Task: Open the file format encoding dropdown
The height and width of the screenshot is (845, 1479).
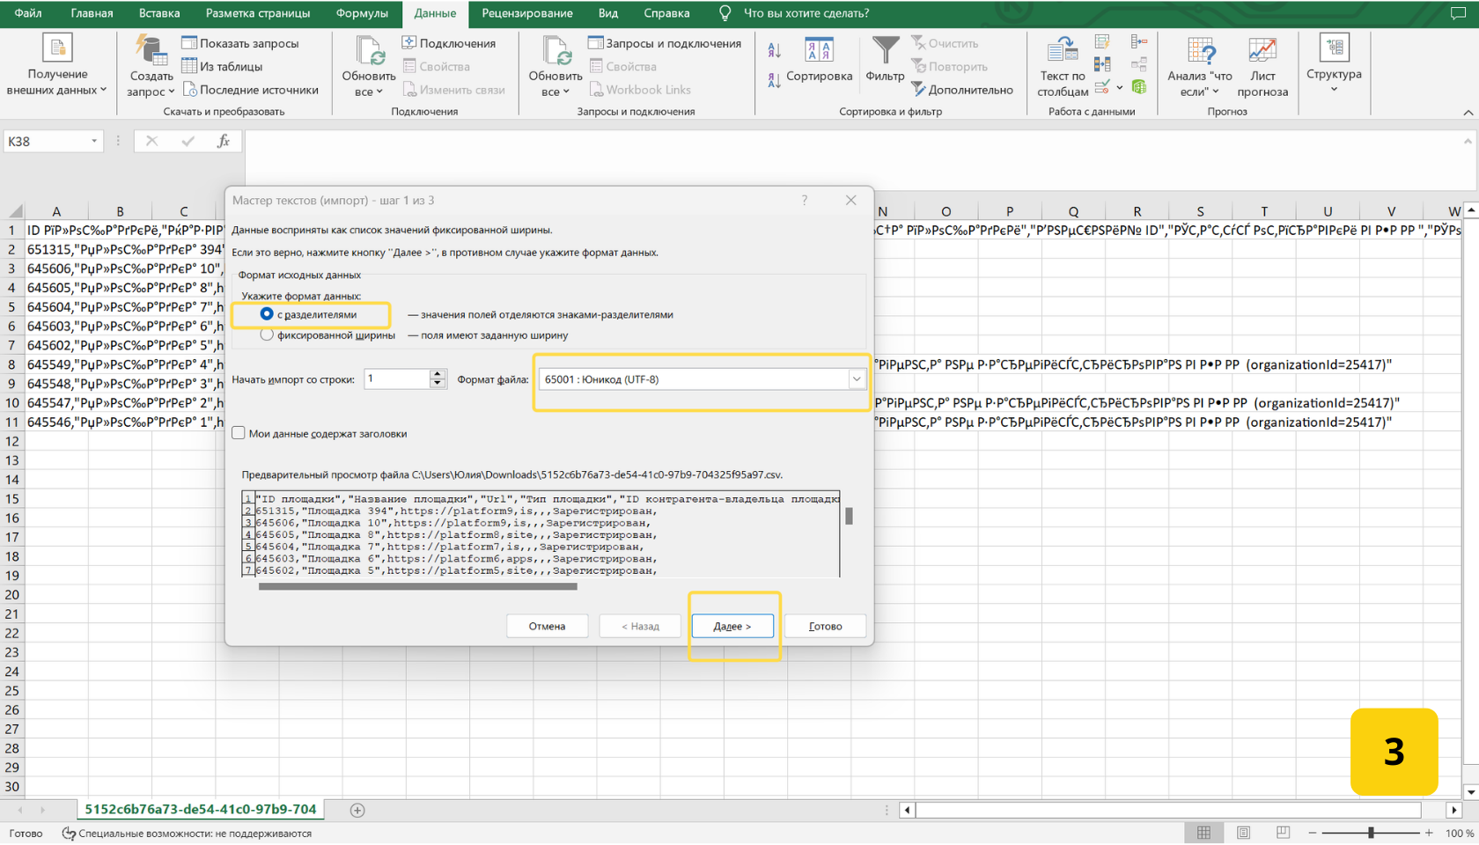Action: [856, 379]
